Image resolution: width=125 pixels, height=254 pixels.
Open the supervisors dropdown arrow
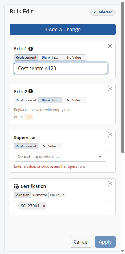[100, 157]
